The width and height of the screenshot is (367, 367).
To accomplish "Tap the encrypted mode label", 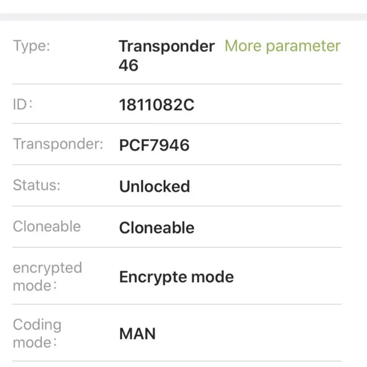I will click(48, 277).
